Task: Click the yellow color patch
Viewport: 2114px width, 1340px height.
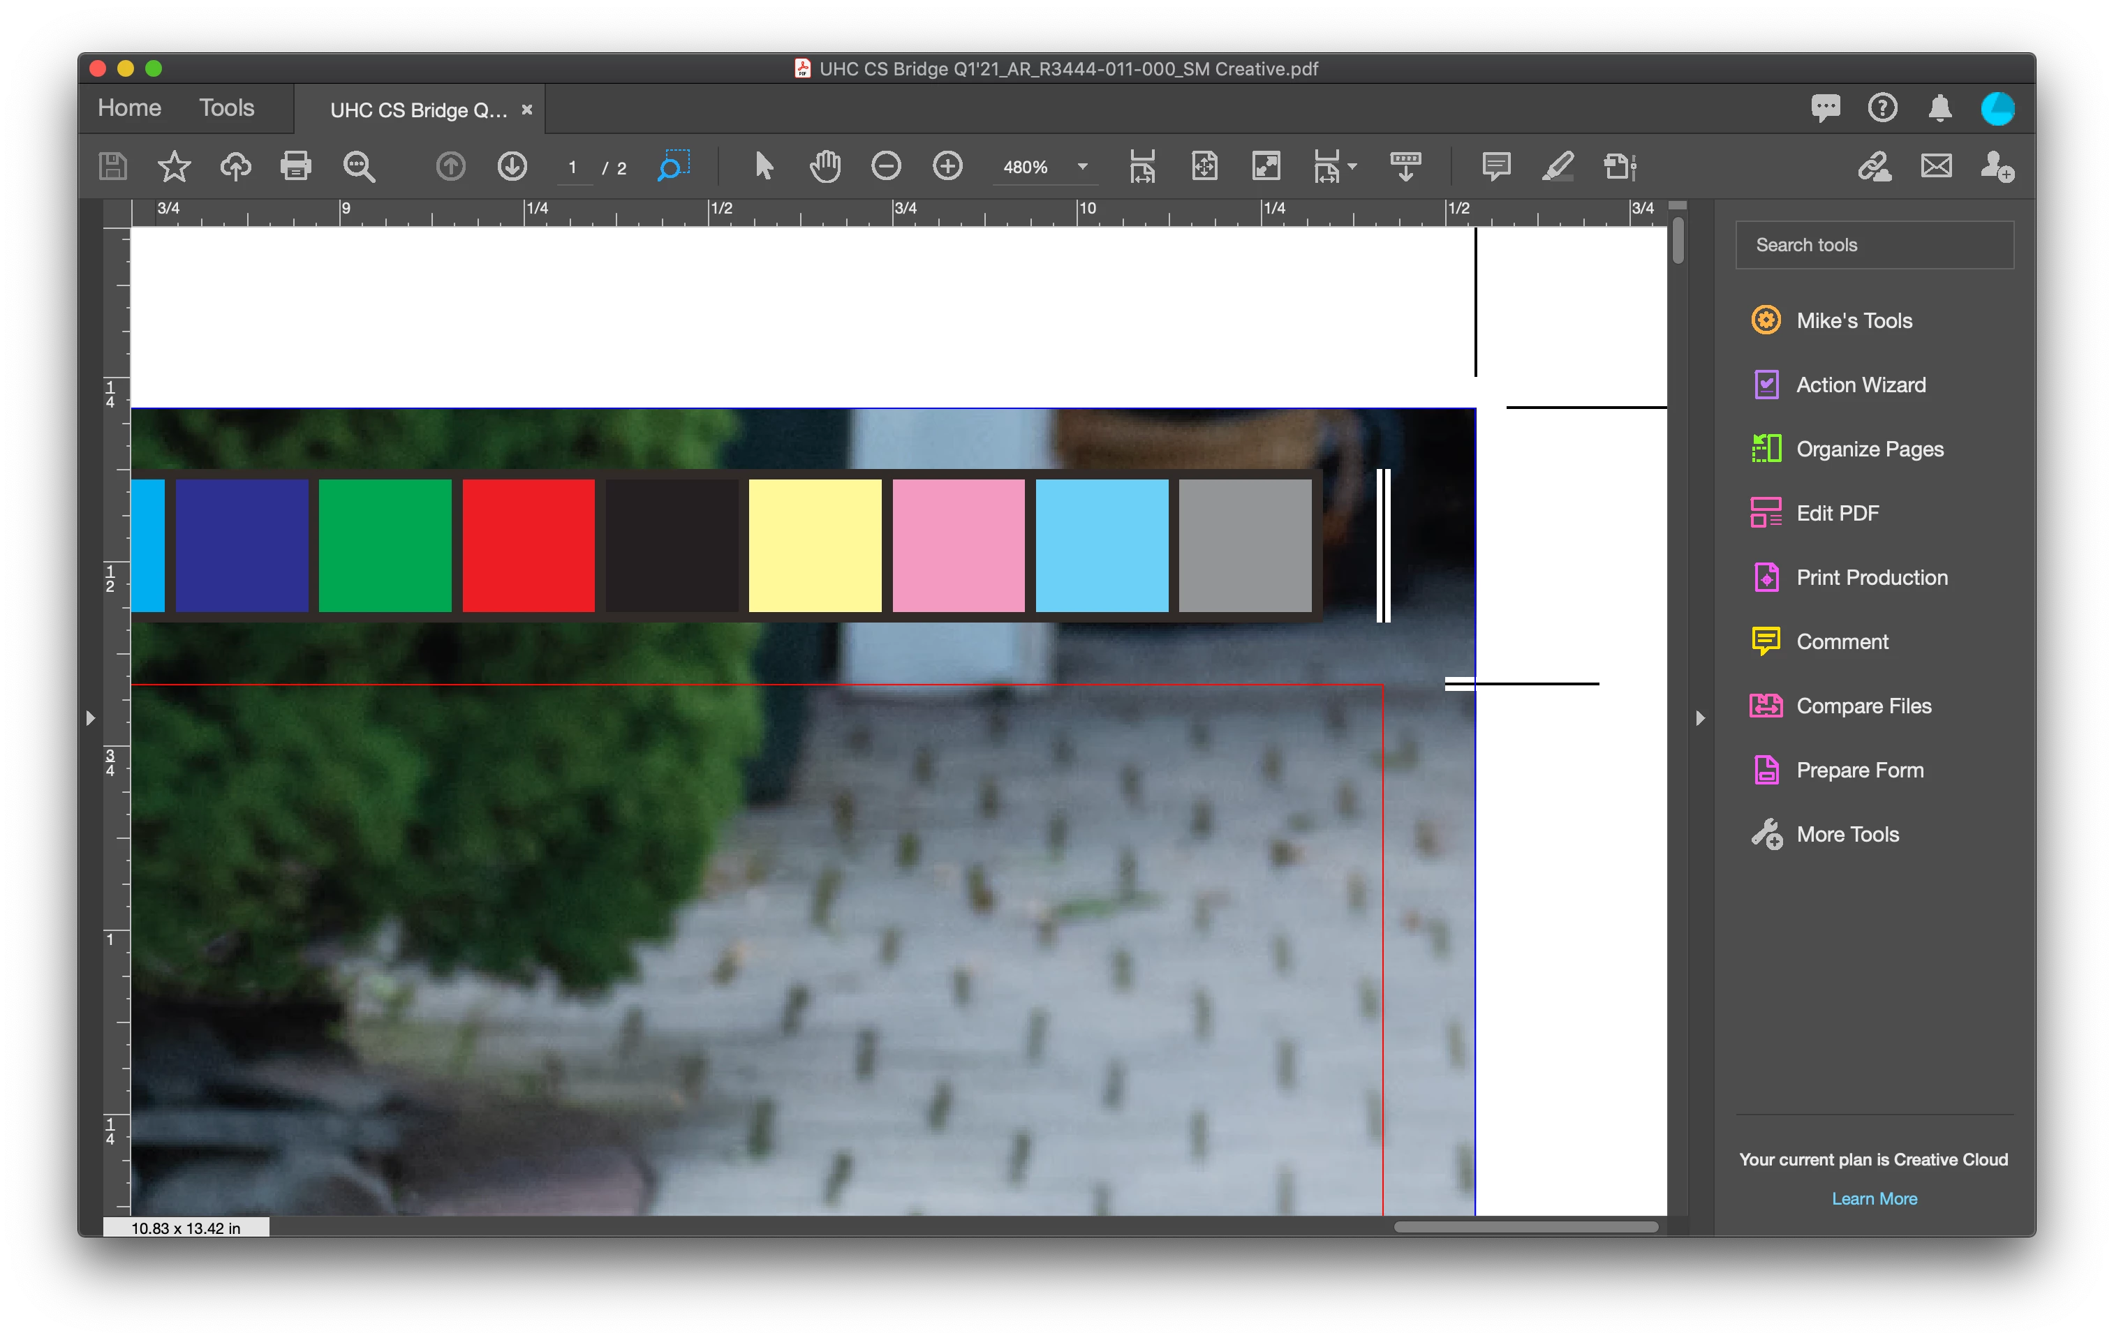Action: pos(814,545)
